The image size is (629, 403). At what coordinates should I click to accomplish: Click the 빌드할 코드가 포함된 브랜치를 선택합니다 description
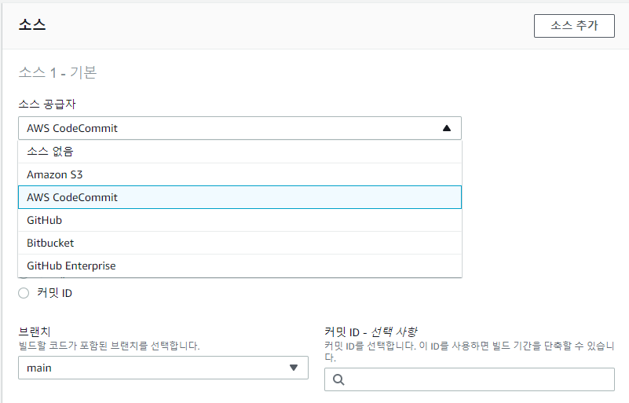(x=109, y=346)
